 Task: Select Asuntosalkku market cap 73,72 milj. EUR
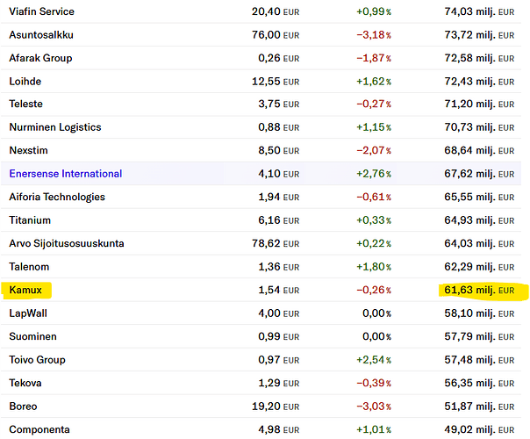point(479,35)
